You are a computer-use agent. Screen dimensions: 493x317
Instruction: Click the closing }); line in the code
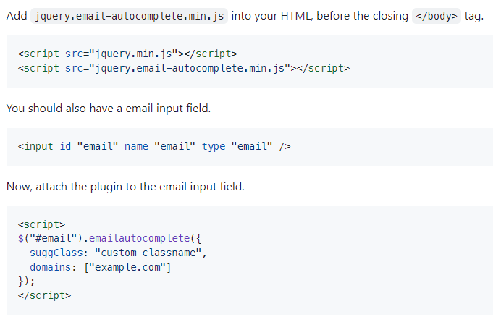[x=26, y=281]
